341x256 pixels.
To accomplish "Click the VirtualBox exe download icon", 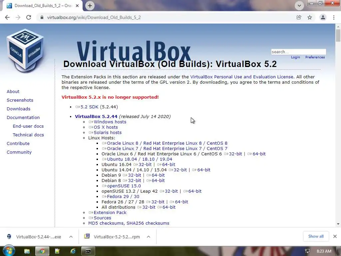I will coord(9,236).
